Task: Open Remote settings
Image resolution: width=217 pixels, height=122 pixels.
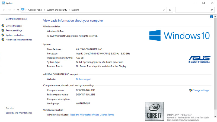Action: pyautogui.click(x=14, y=30)
